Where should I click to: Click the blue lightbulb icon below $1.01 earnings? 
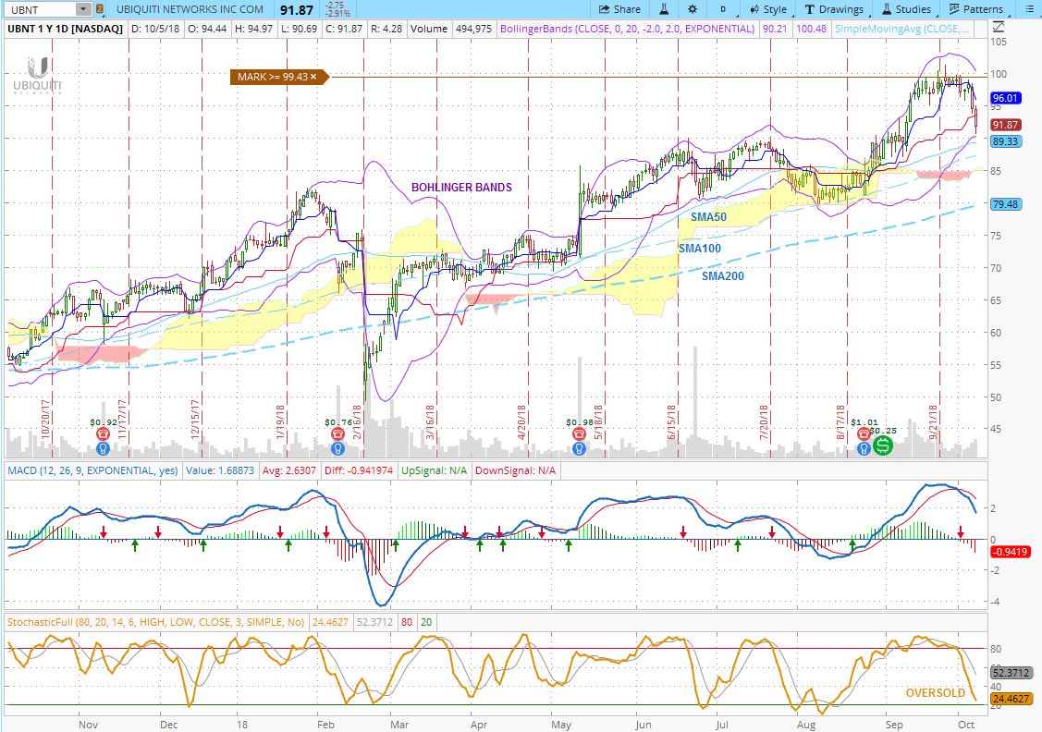pyautogui.click(x=864, y=448)
